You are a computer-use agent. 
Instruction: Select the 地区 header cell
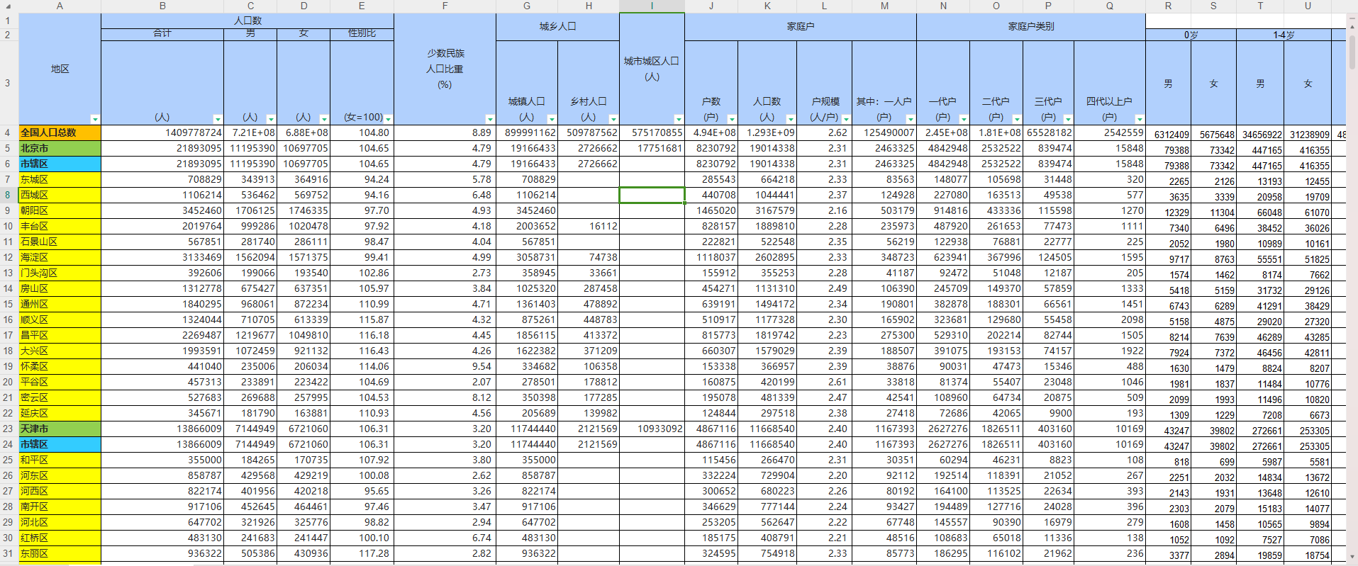[60, 69]
